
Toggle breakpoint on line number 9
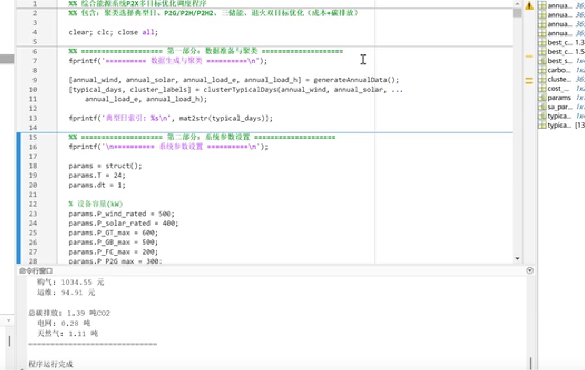point(35,80)
